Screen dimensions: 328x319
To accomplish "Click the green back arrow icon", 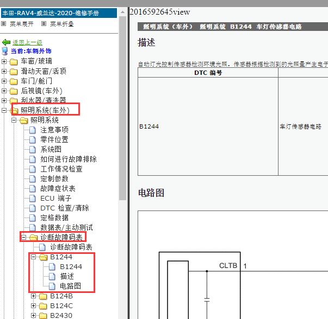I will pos(6,42).
